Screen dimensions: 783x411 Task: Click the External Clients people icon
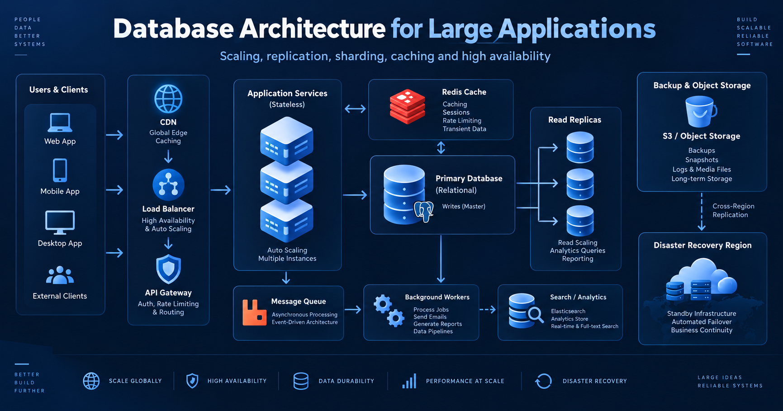coord(60,275)
